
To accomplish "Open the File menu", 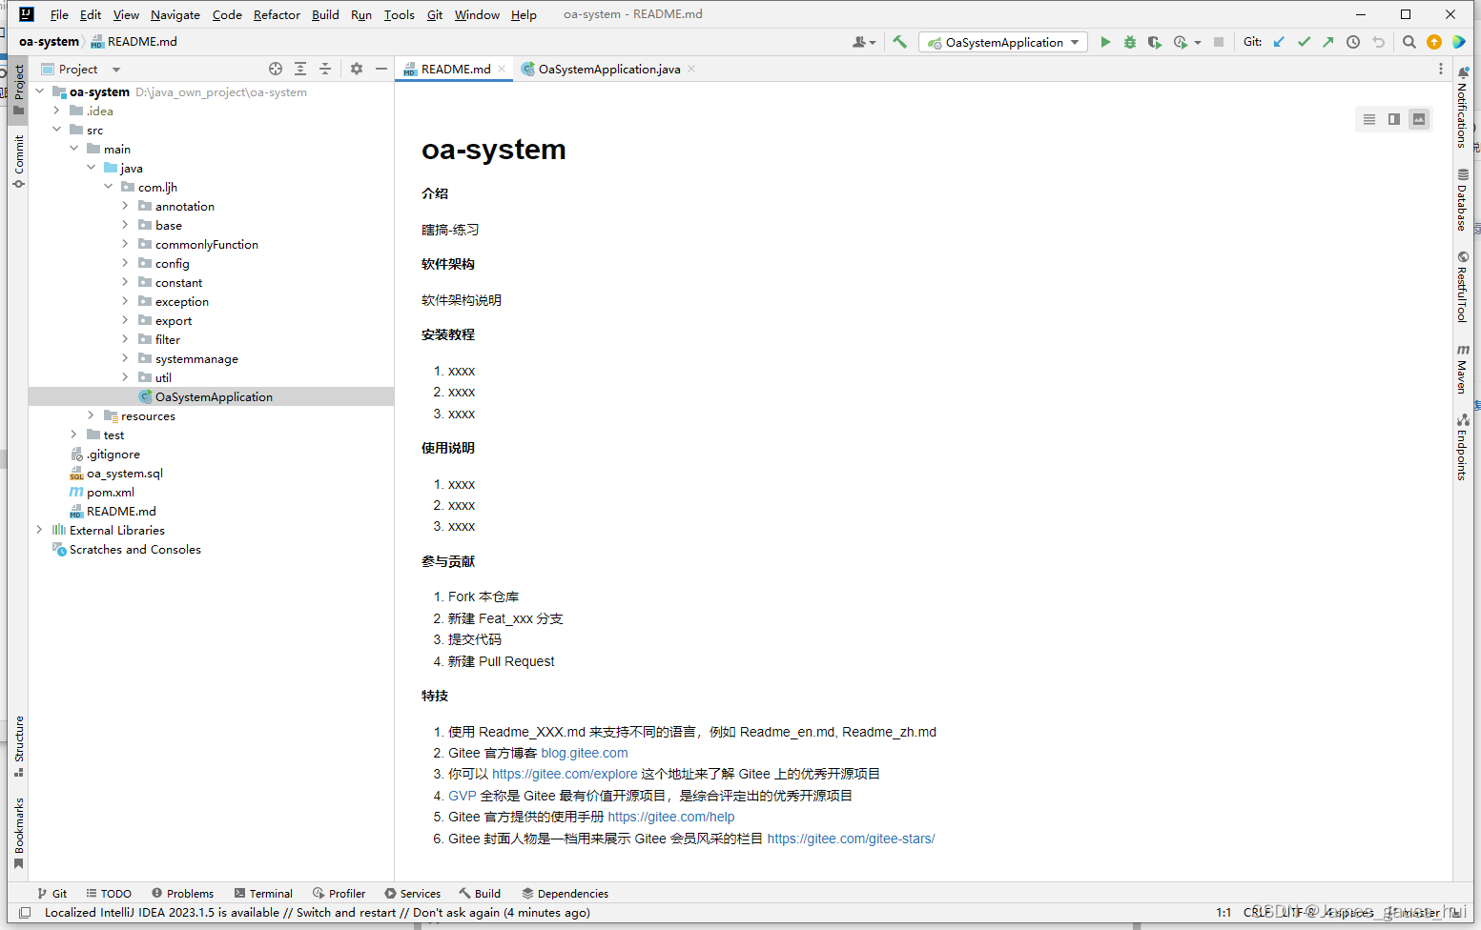I will (59, 14).
